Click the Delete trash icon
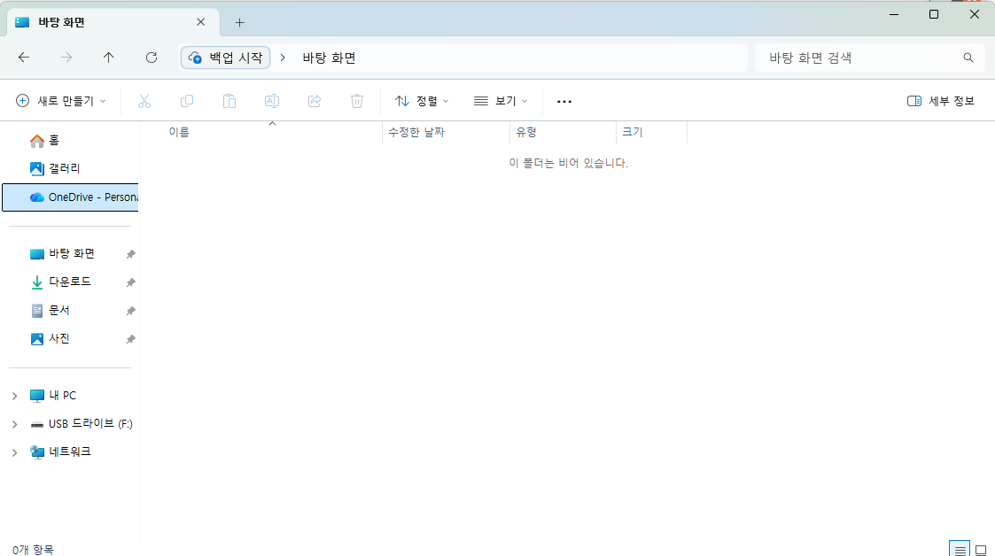Image resolution: width=995 pixels, height=556 pixels. (357, 101)
